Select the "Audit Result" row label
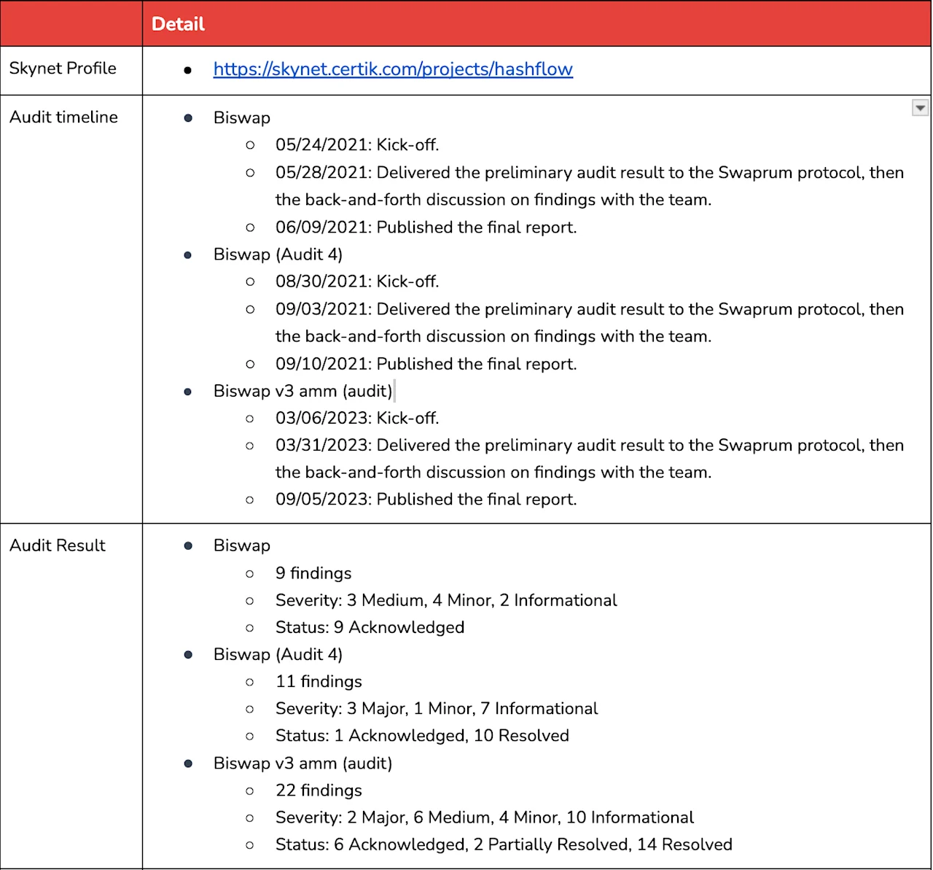933x870 pixels. 58,545
